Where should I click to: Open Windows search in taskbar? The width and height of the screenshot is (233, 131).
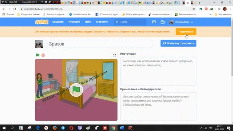pyautogui.click(x=12, y=128)
